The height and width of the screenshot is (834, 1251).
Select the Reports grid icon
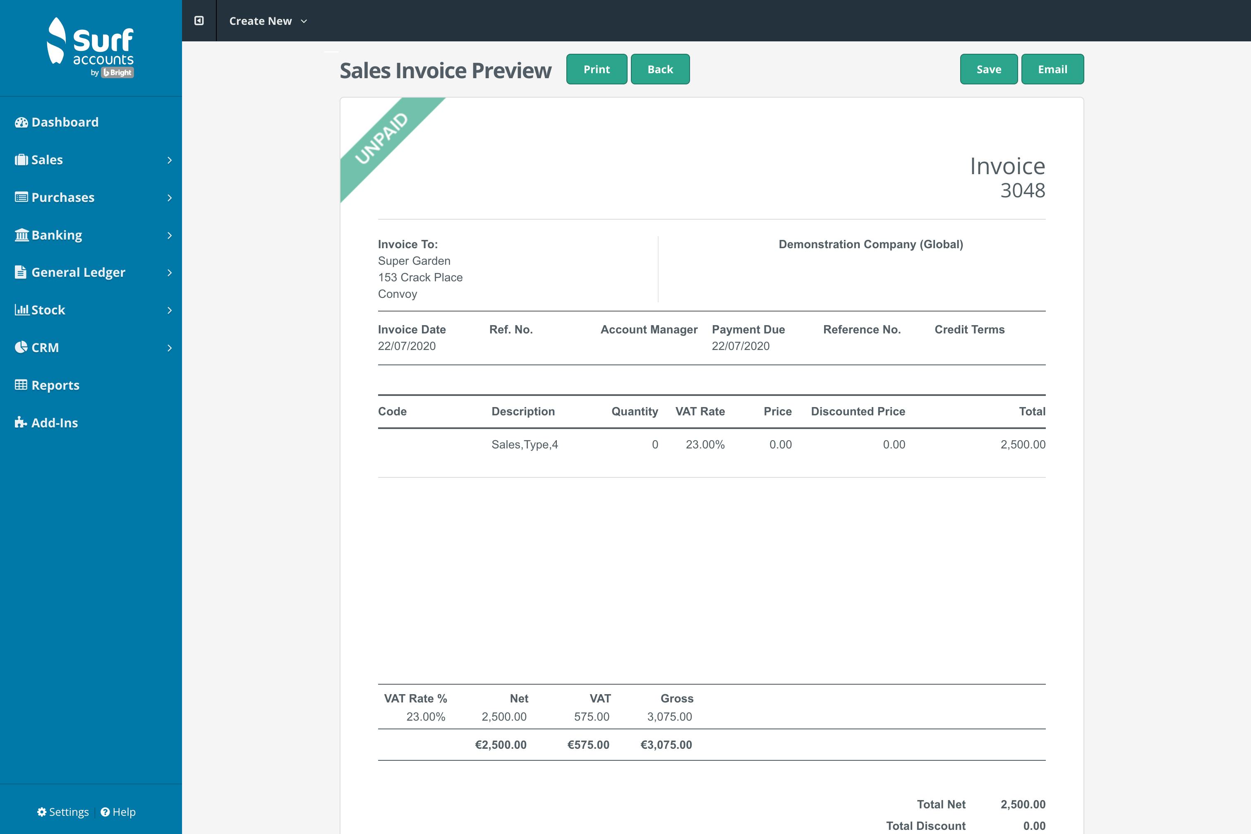(21, 385)
